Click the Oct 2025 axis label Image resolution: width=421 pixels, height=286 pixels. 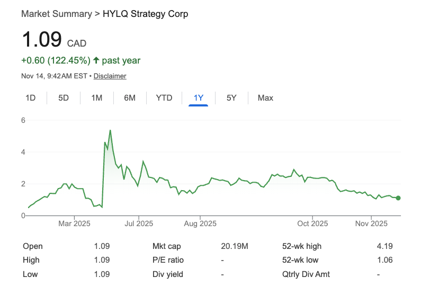click(x=312, y=224)
